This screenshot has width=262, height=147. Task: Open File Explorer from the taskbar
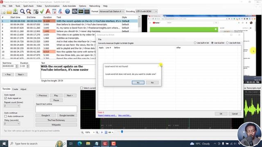88,143
